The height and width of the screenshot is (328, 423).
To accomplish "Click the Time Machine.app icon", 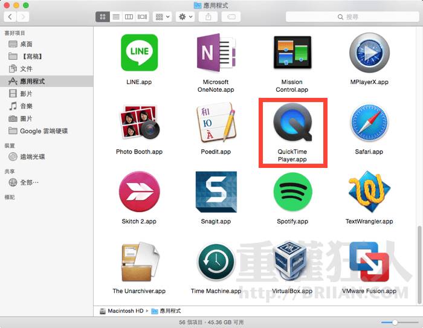I will pos(216,262).
